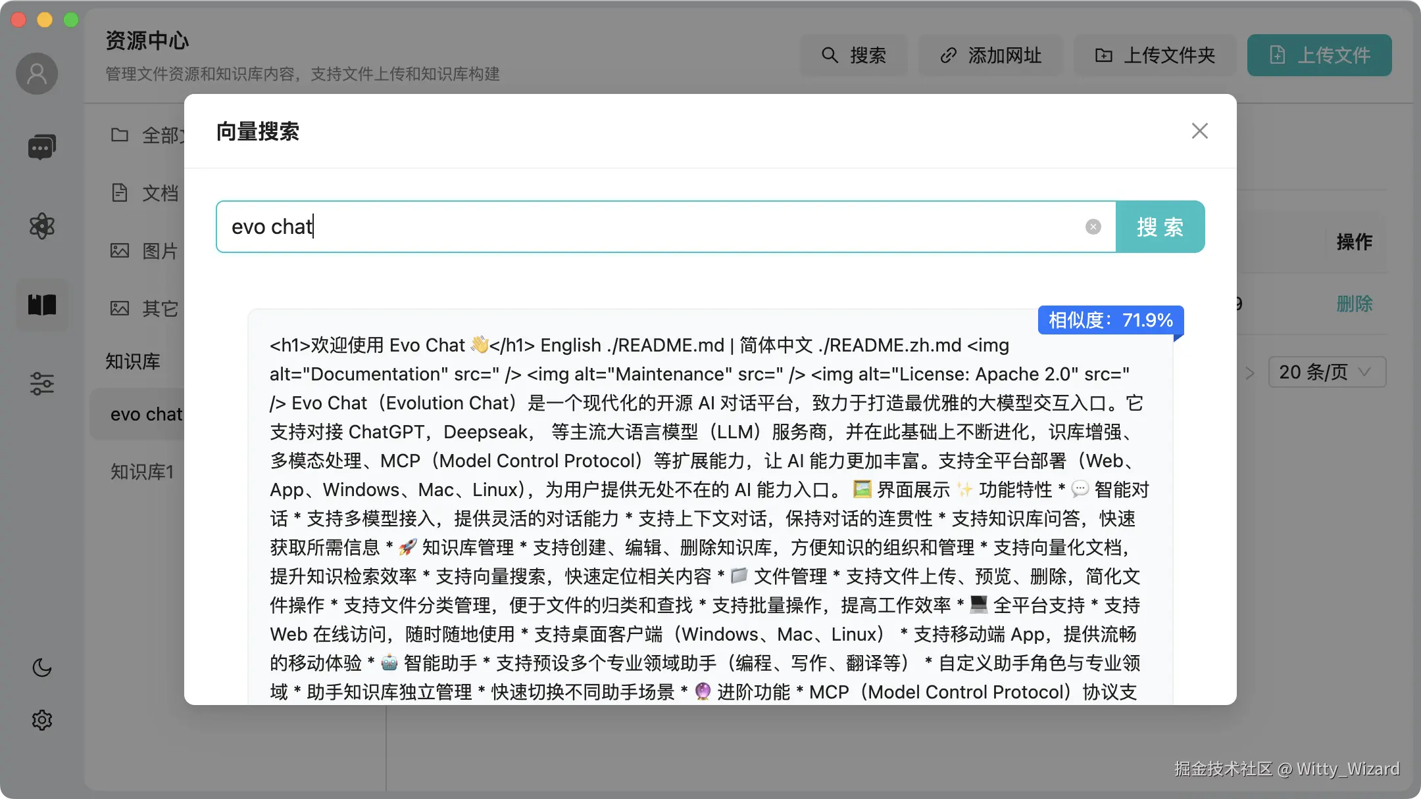The image size is (1421, 799).
Task: Click the 上传文件 button
Action: pos(1319,55)
